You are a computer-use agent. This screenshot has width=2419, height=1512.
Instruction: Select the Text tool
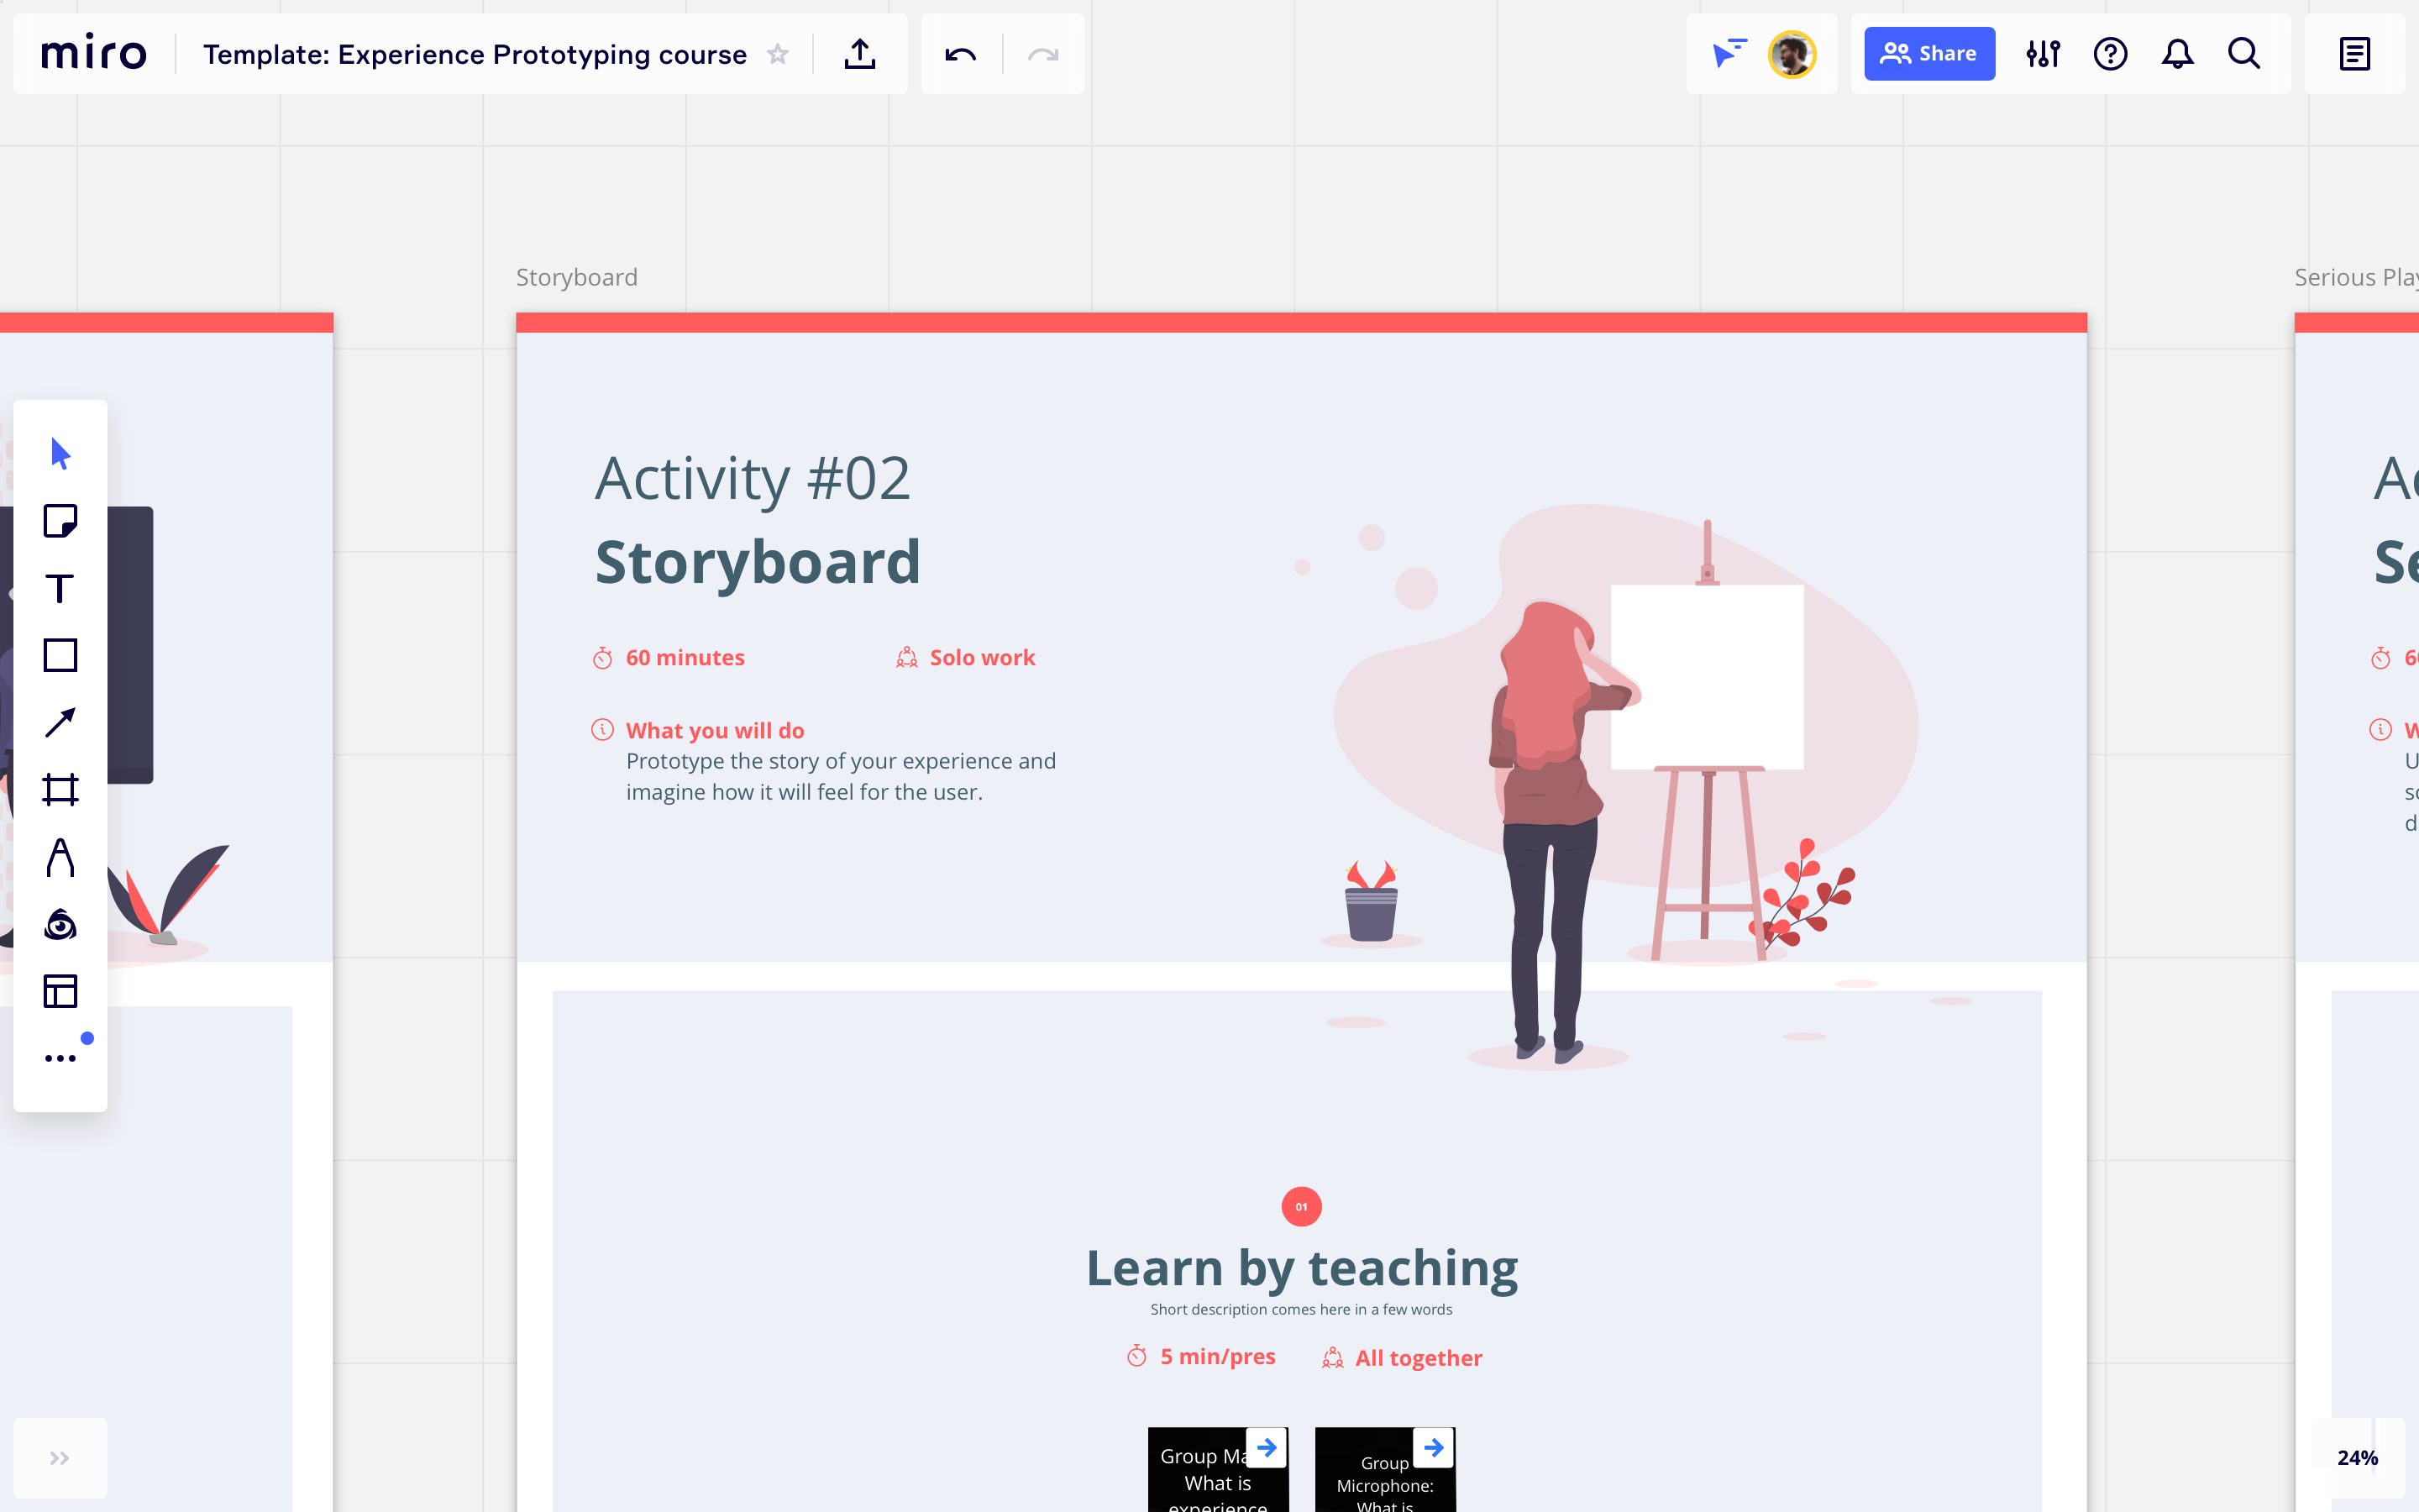[60, 589]
